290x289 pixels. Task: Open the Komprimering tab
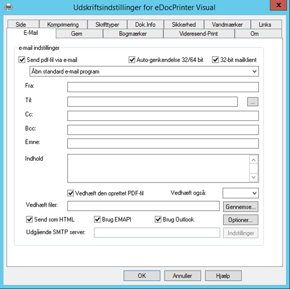pyautogui.click(x=63, y=24)
